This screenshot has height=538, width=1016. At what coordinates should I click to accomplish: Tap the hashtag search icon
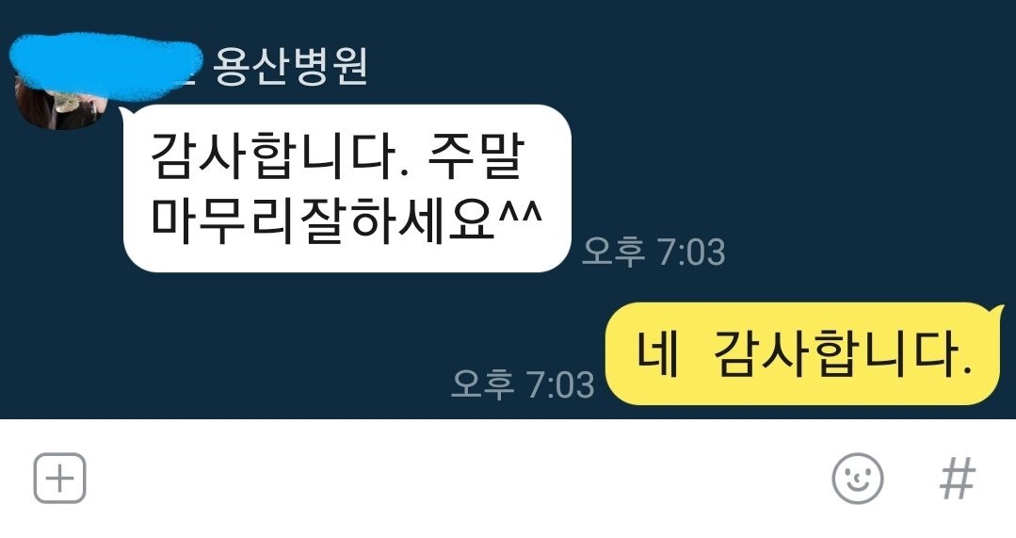coord(958,479)
